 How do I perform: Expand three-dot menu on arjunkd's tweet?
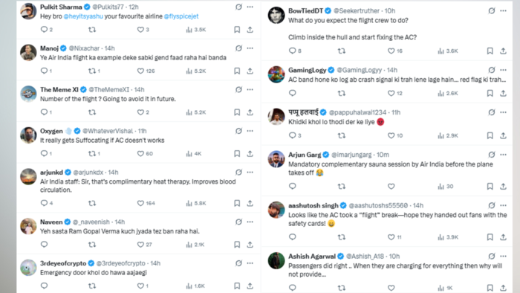point(250,173)
